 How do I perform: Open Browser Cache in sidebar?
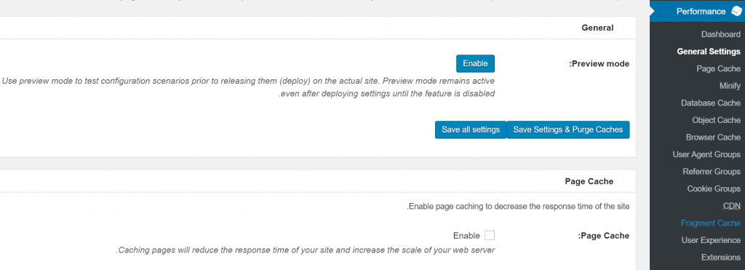pos(713,137)
